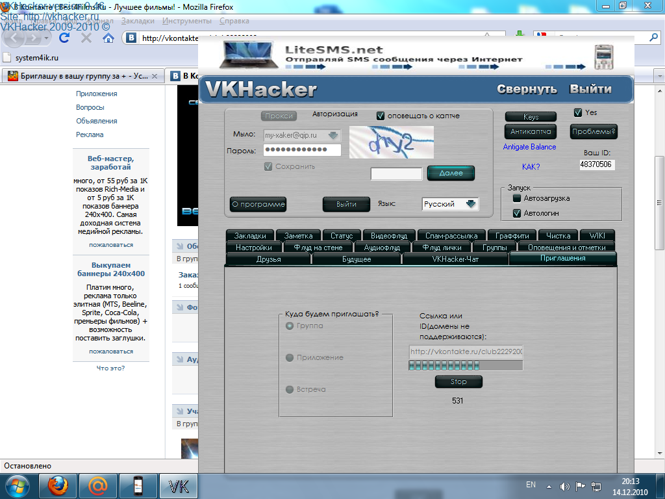The width and height of the screenshot is (665, 499).
Task: Go to Firefox home page icon
Action: [108, 38]
